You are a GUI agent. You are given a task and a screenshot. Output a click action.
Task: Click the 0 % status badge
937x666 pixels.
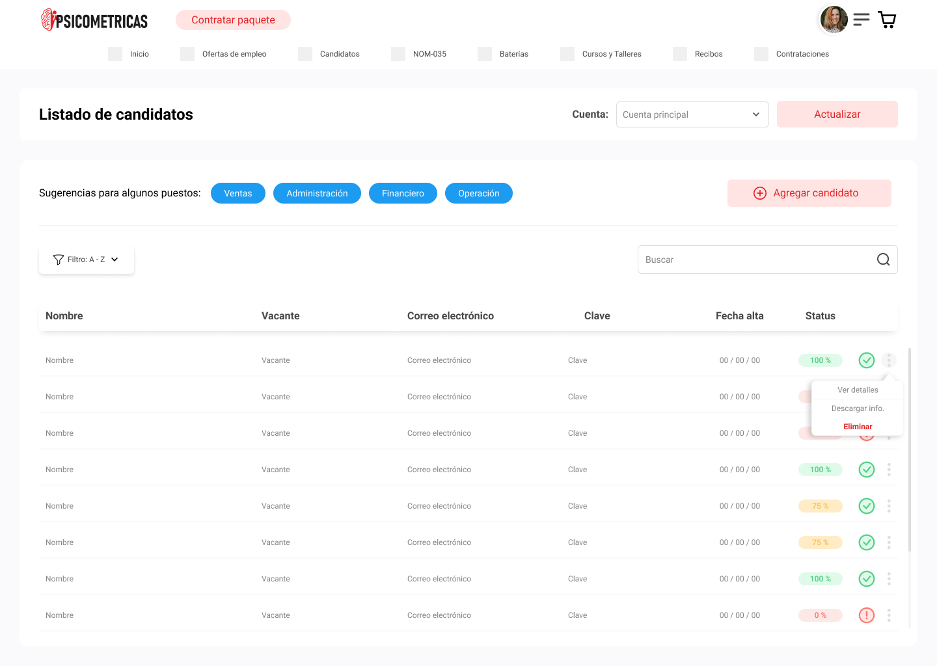pyautogui.click(x=821, y=615)
